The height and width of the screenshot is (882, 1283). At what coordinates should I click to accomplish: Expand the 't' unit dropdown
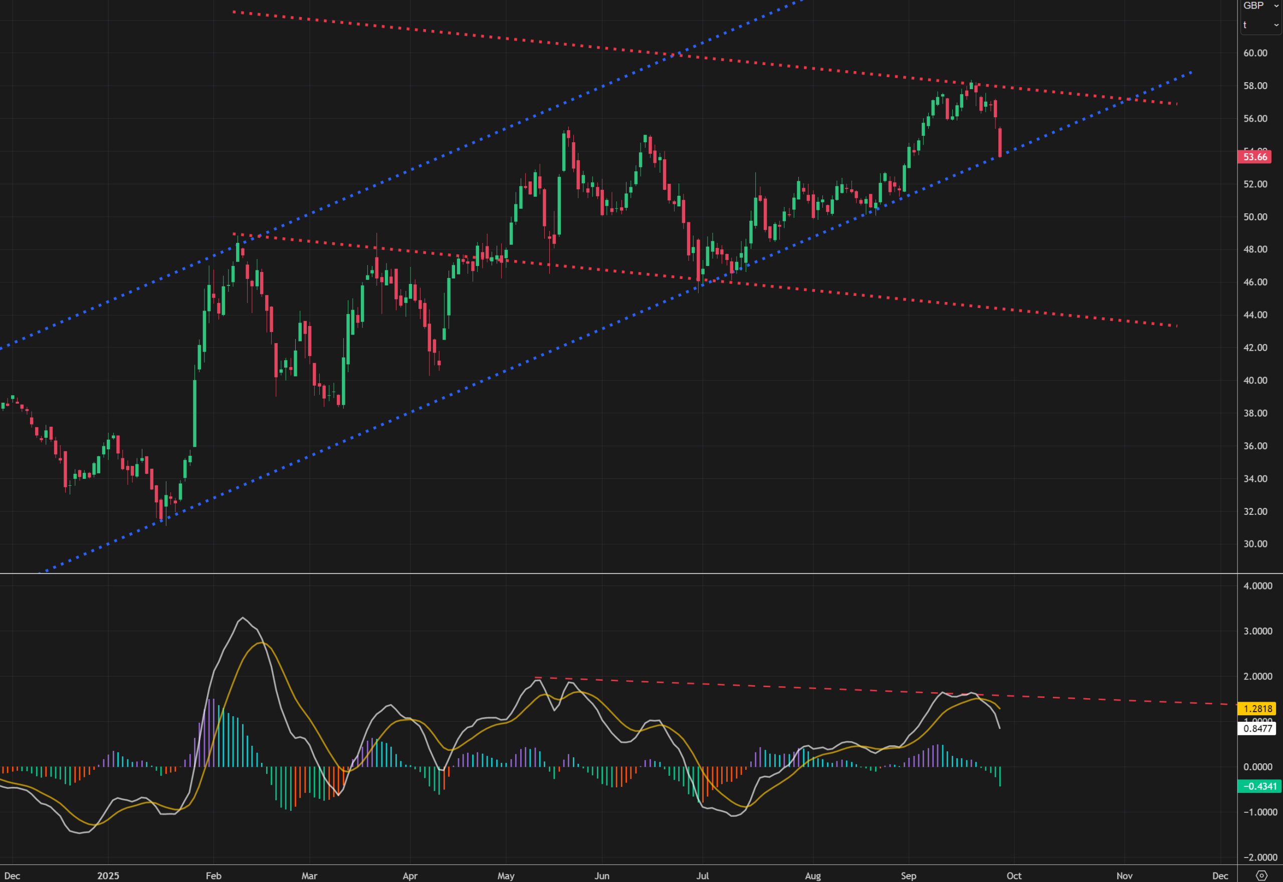[1261, 25]
